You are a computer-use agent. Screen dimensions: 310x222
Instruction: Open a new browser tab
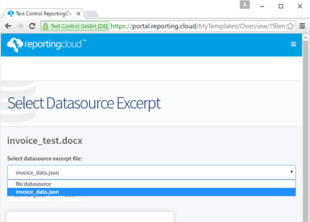click(92, 14)
